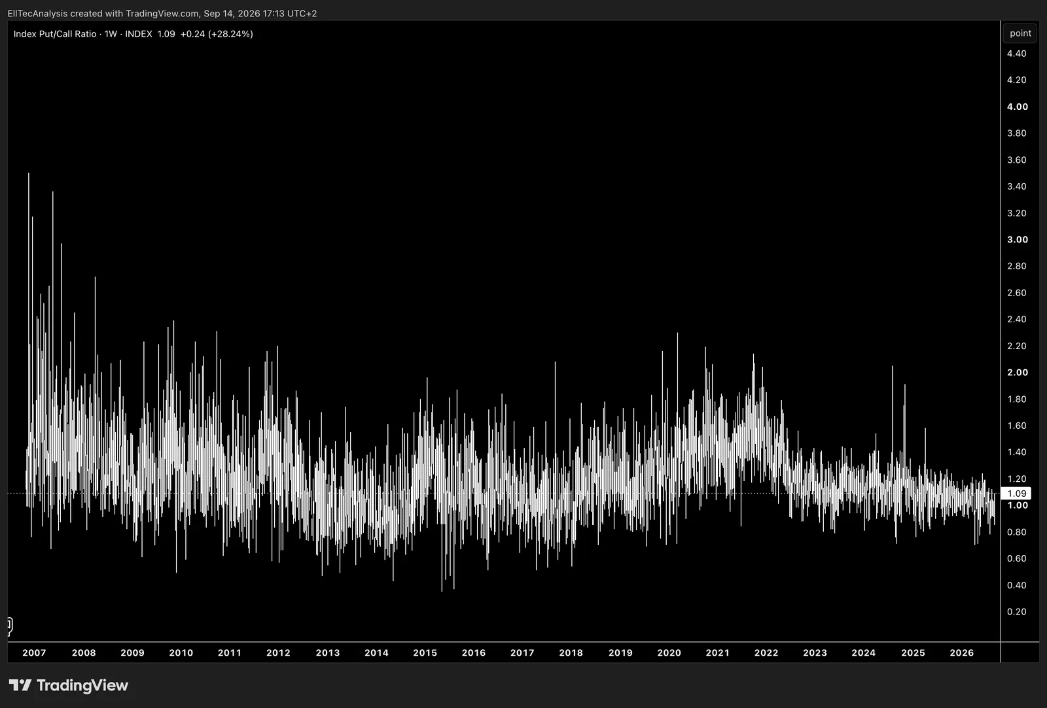Click the 2025 year label on time axis
This screenshot has width=1047, height=708.
(913, 652)
